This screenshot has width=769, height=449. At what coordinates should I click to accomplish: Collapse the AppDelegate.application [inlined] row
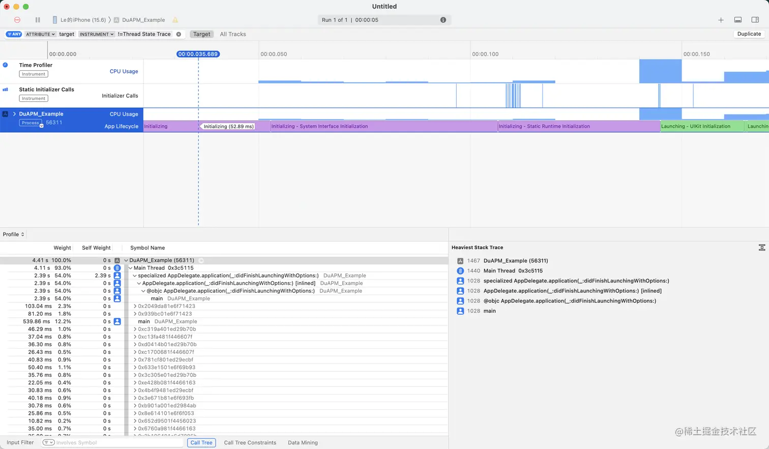(x=139, y=283)
